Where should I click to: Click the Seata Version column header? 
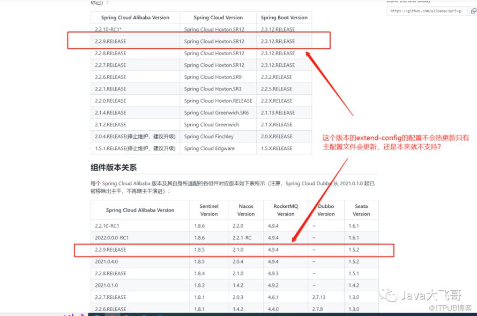click(361, 210)
